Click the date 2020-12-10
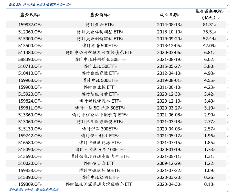This screenshot has width=232, height=193. (168, 101)
